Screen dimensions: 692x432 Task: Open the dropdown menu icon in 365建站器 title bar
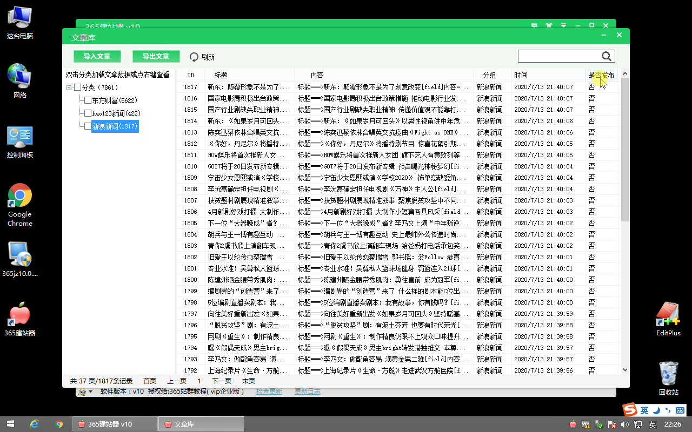coord(563,25)
